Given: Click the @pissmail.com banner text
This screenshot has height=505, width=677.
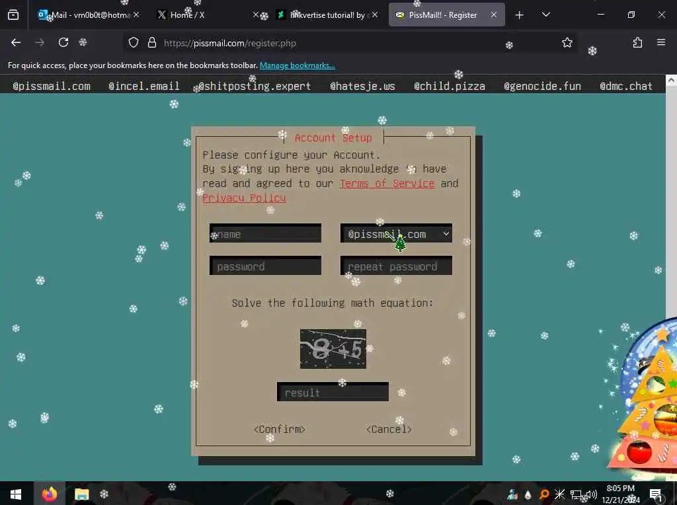Looking at the screenshot, I should 52,87.
